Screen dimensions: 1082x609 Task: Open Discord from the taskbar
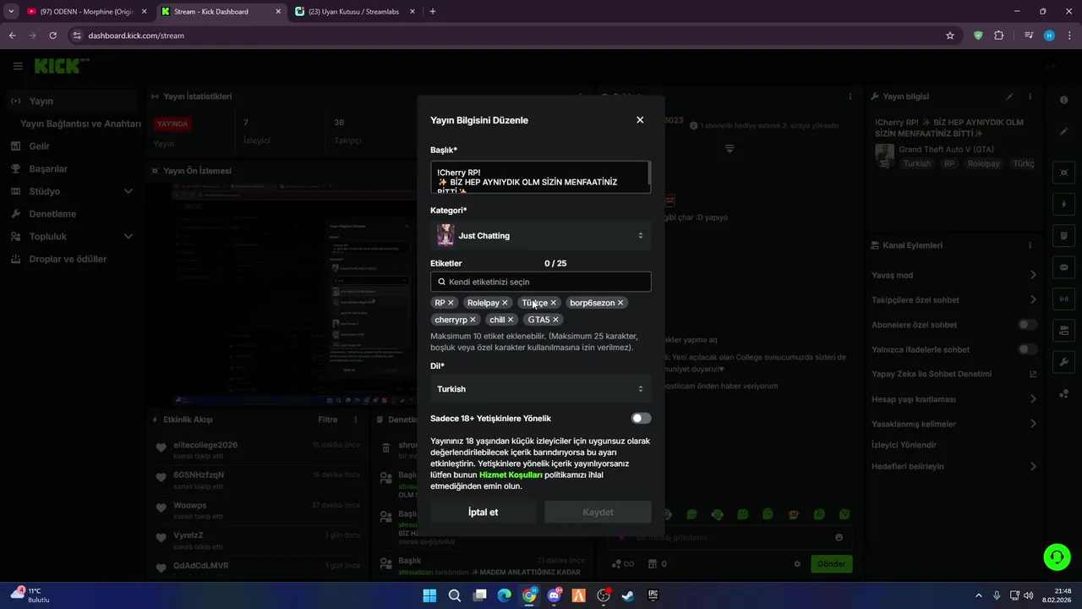pyautogui.click(x=554, y=595)
